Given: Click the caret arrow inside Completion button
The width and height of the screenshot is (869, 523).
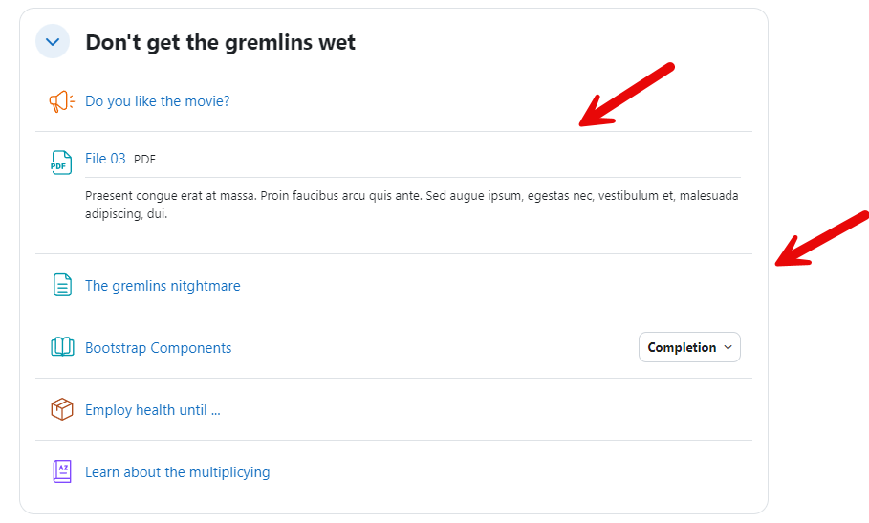Looking at the screenshot, I should (x=728, y=347).
